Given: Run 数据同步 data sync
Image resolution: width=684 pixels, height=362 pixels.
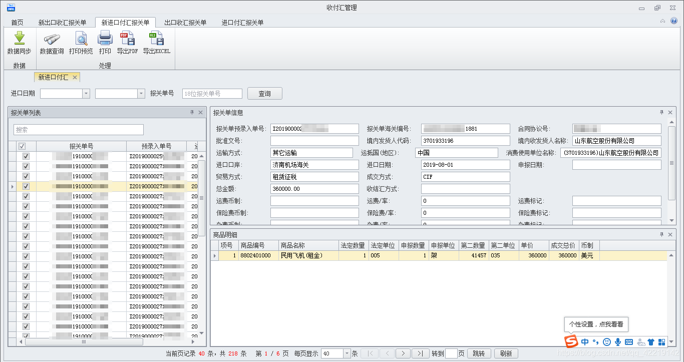Looking at the screenshot, I should (19, 43).
